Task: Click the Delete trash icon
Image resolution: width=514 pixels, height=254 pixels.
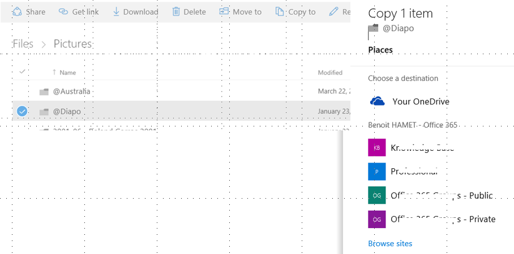Action: [x=176, y=11]
